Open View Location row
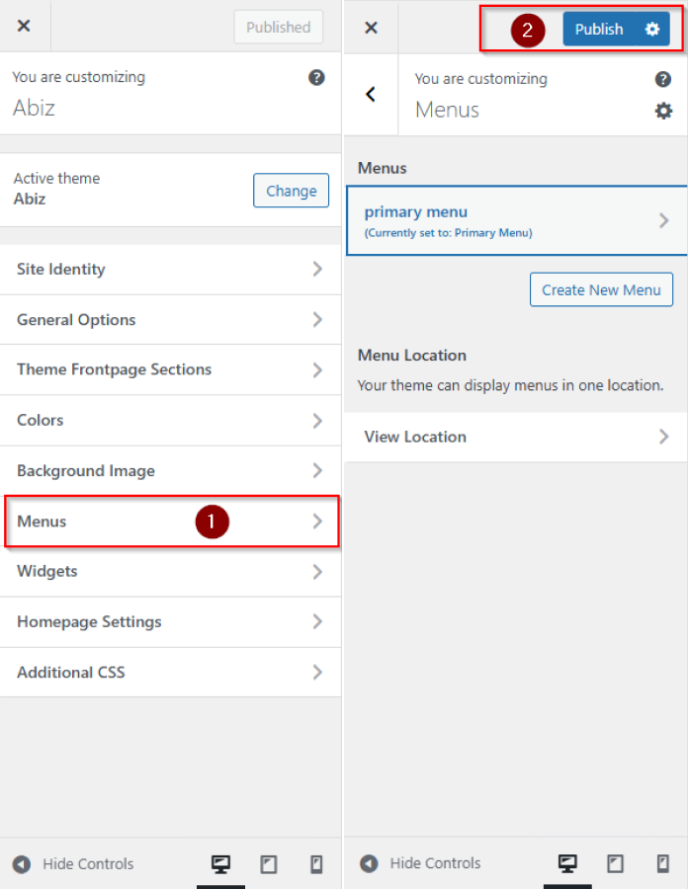Image resolution: width=688 pixels, height=889 pixels. 516,437
